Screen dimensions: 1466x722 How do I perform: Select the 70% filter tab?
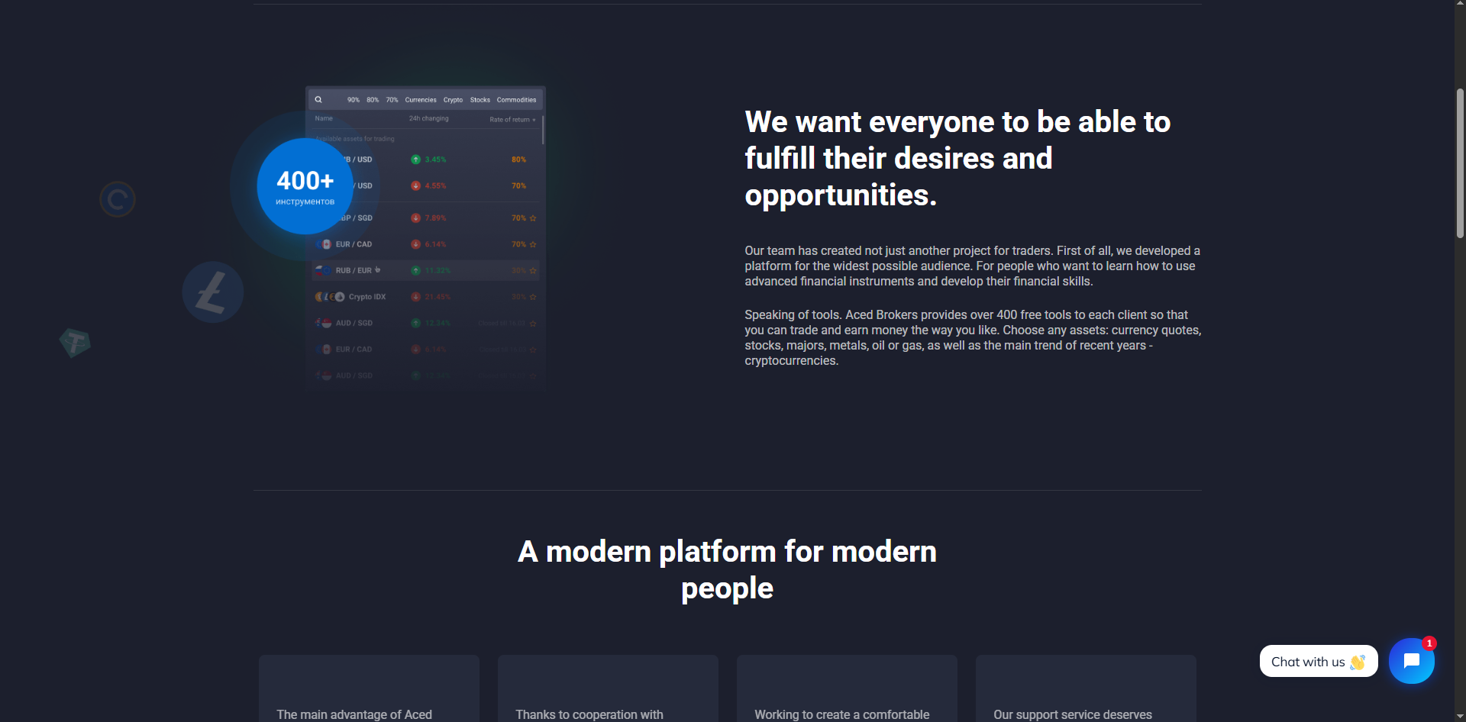(x=392, y=100)
